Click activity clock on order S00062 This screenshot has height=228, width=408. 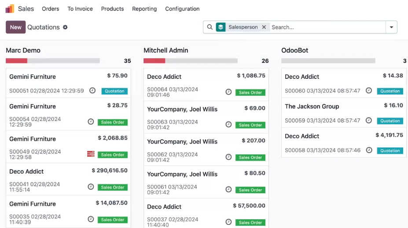tap(228, 157)
